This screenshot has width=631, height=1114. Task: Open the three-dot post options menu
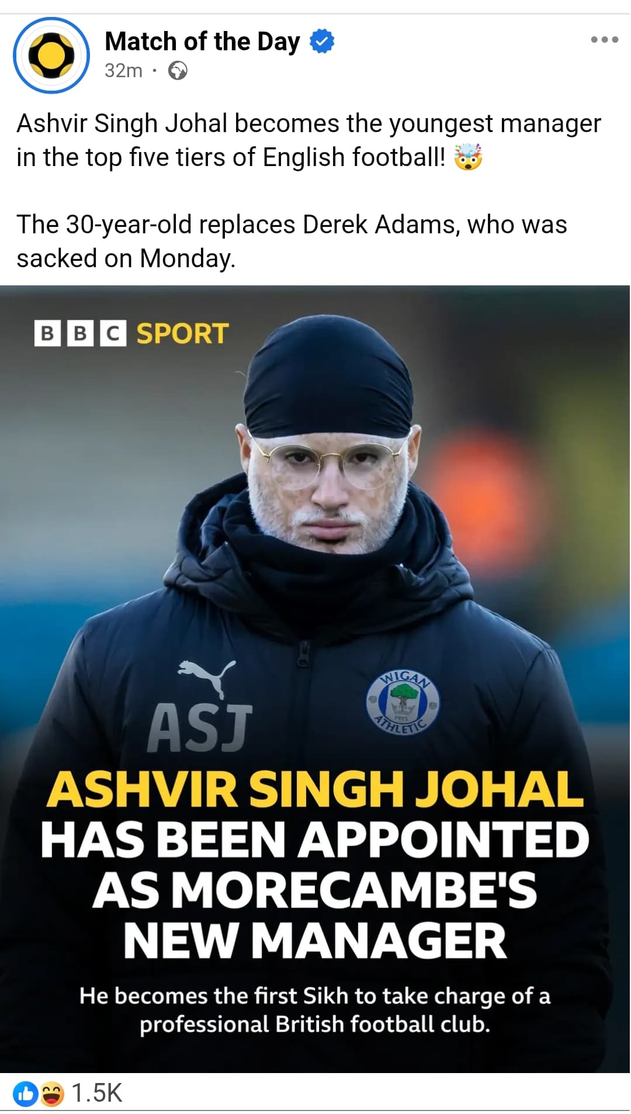(x=604, y=40)
